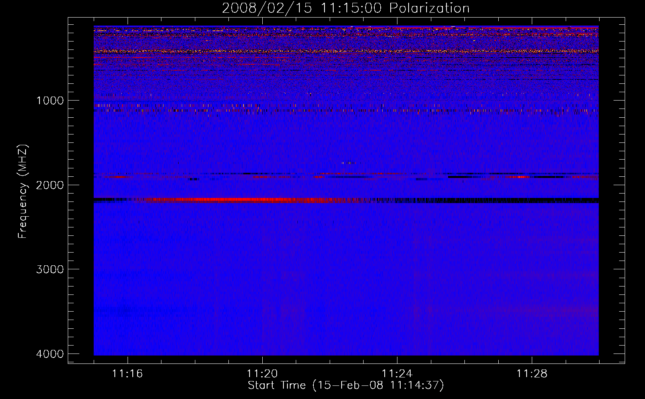Screen dimensions: 645x399
Task: Click the "Start Time (15-Feb-08 11:14:37)" label
Action: [x=346, y=385]
